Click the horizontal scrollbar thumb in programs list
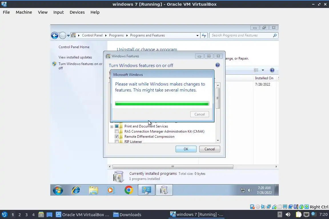 pyautogui.click(x=173, y=167)
